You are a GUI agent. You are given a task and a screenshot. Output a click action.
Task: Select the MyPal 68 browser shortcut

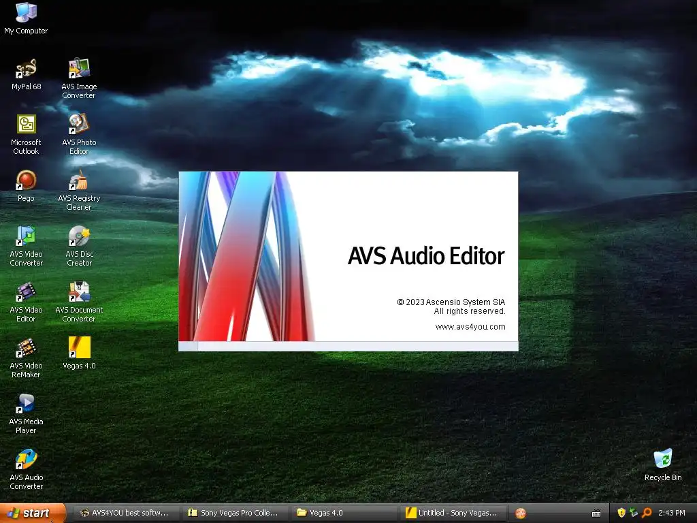point(26,74)
